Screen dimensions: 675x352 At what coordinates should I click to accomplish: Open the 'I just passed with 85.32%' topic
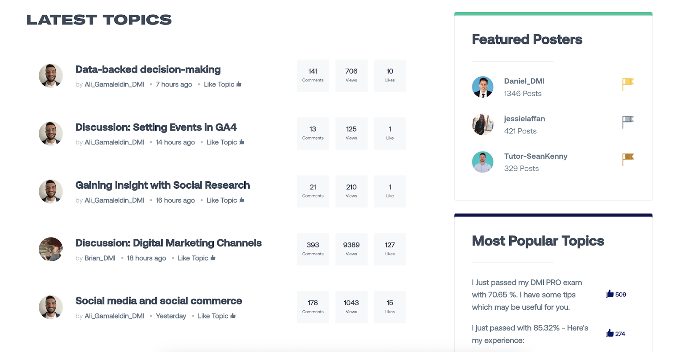(x=529, y=333)
